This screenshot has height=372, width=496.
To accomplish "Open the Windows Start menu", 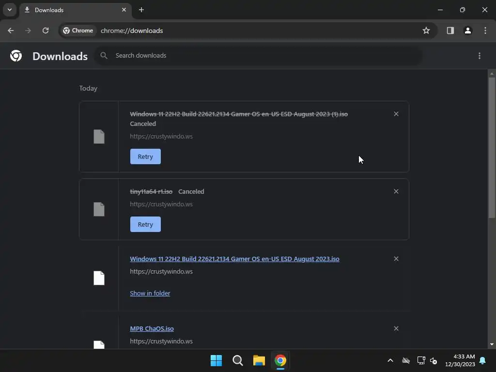I will (217, 360).
